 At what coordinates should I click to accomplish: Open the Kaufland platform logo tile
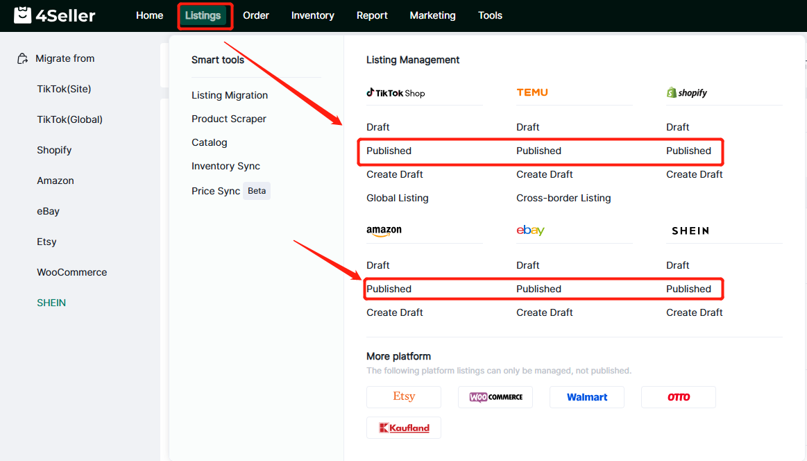point(403,428)
